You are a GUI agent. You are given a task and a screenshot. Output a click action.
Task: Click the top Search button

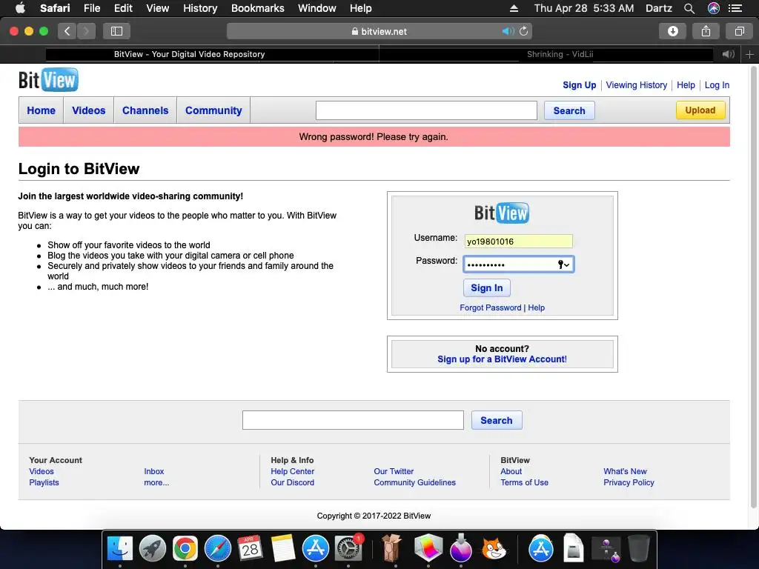pos(569,111)
